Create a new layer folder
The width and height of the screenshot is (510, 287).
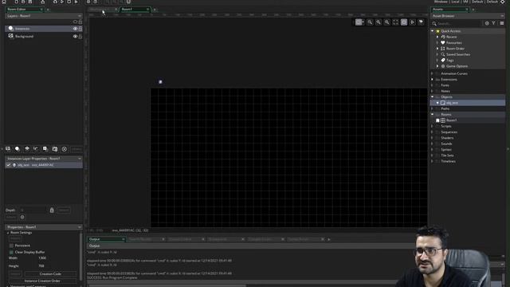pos(55,149)
